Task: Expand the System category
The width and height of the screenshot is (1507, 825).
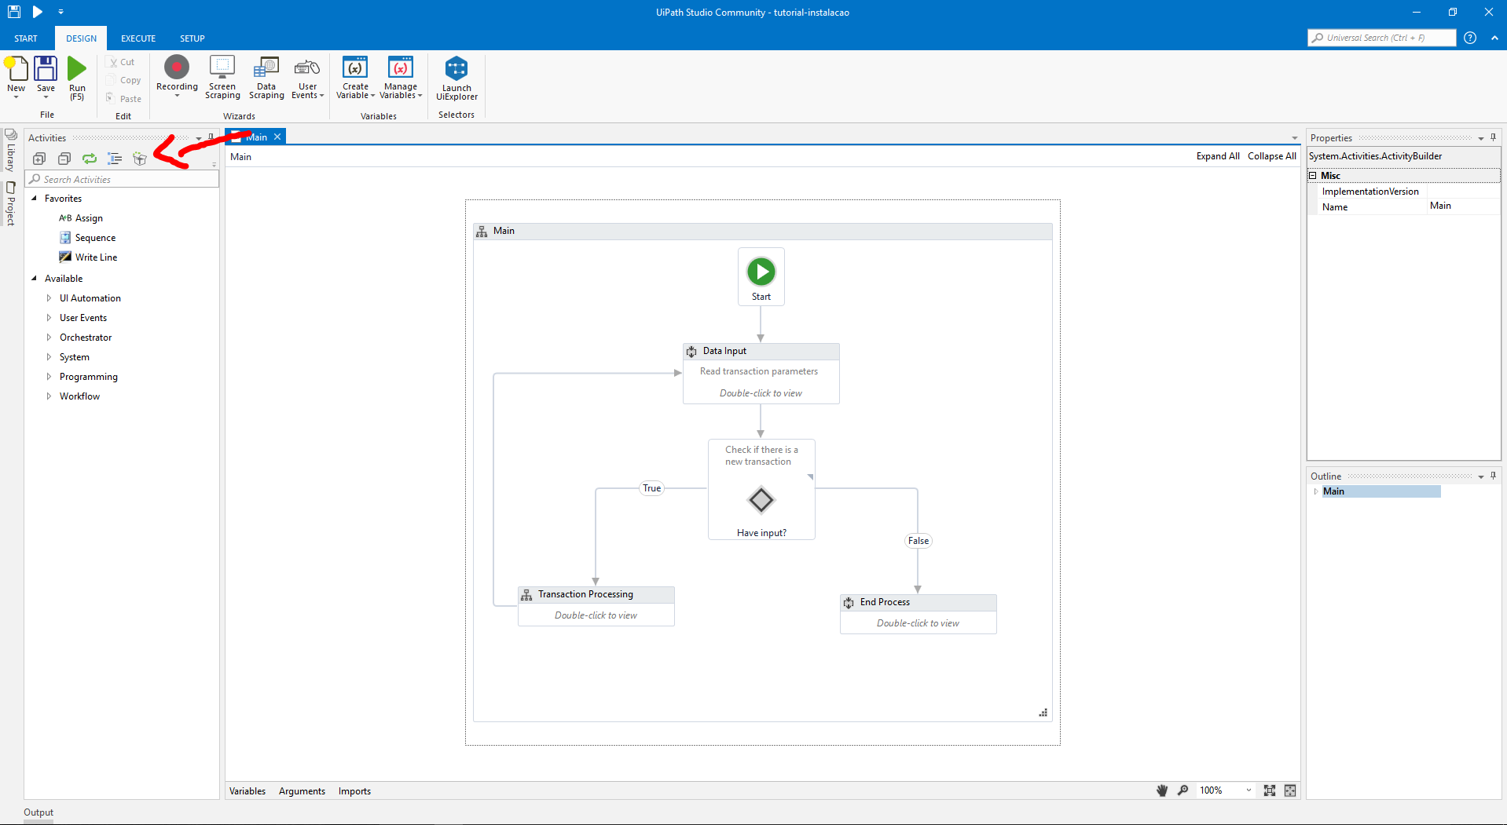Action: [x=49, y=357]
